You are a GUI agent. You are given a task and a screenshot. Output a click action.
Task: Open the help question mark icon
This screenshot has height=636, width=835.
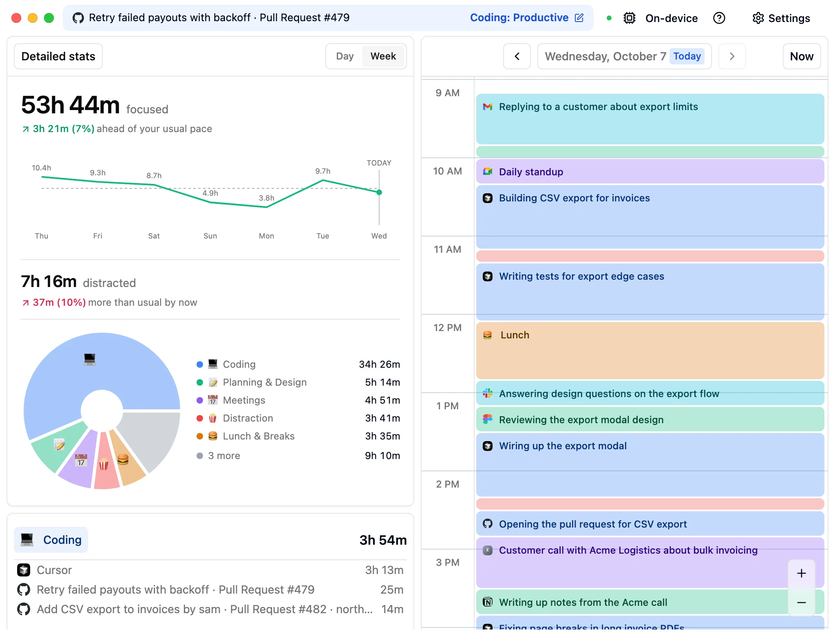[x=719, y=18]
